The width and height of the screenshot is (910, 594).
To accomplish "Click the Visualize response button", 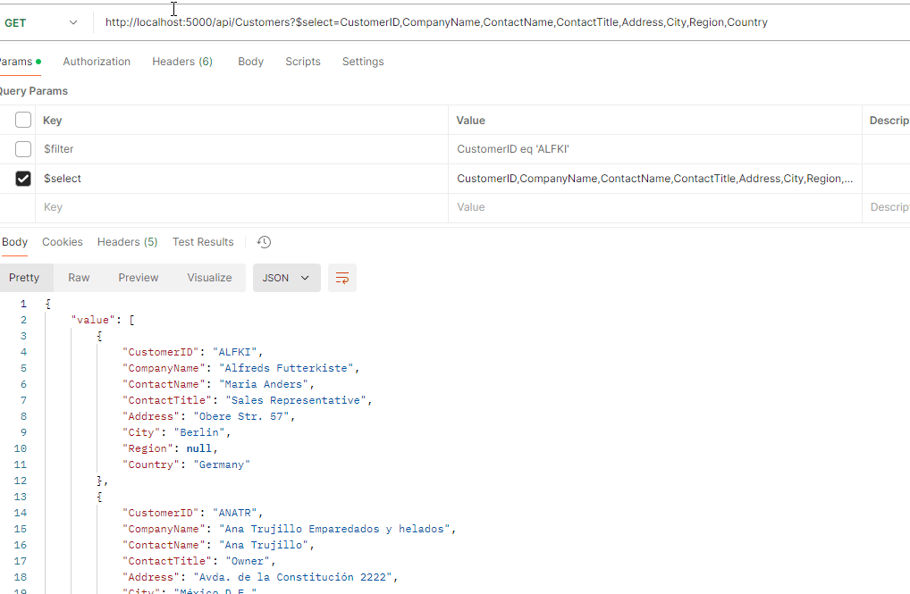I will pos(209,278).
